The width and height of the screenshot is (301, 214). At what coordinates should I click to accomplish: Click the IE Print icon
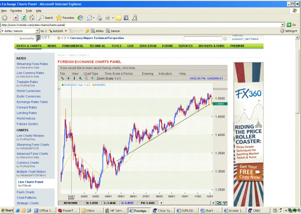(99, 18)
